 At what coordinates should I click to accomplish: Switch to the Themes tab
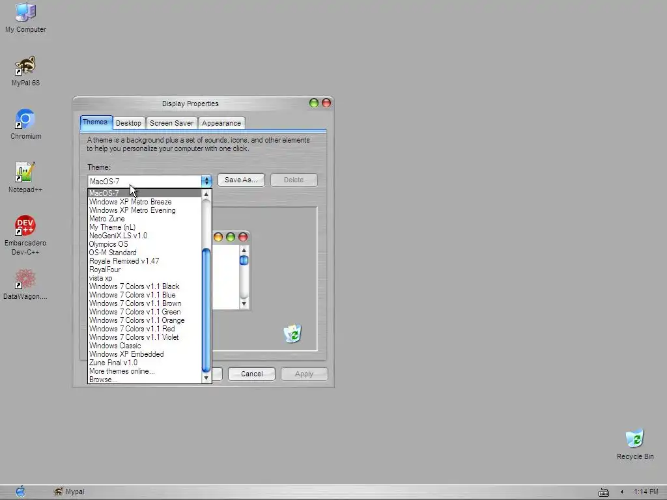[x=96, y=122]
